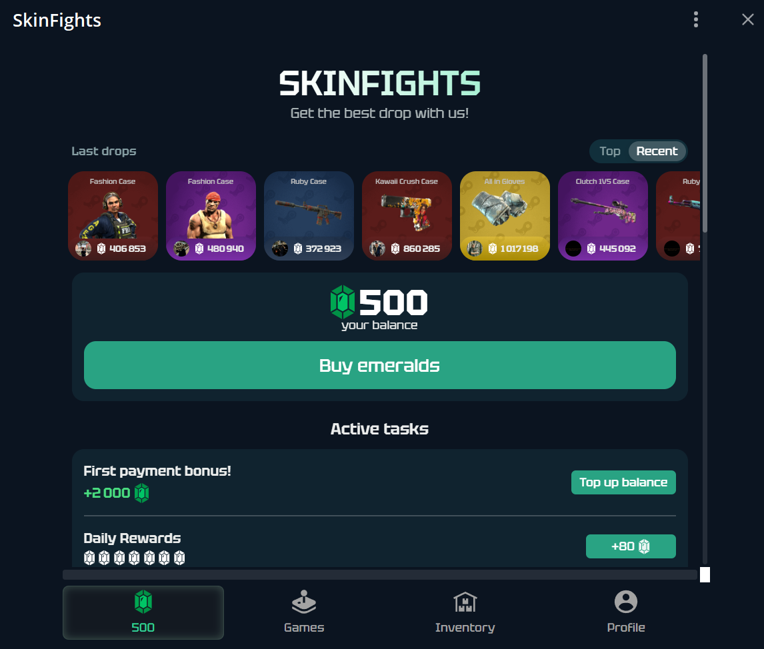Open the Inventory warehouse icon
764x649 pixels.
click(465, 602)
